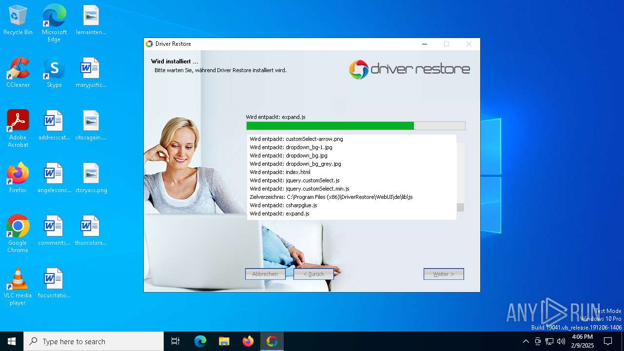Open the volume control in tray

tap(561, 341)
